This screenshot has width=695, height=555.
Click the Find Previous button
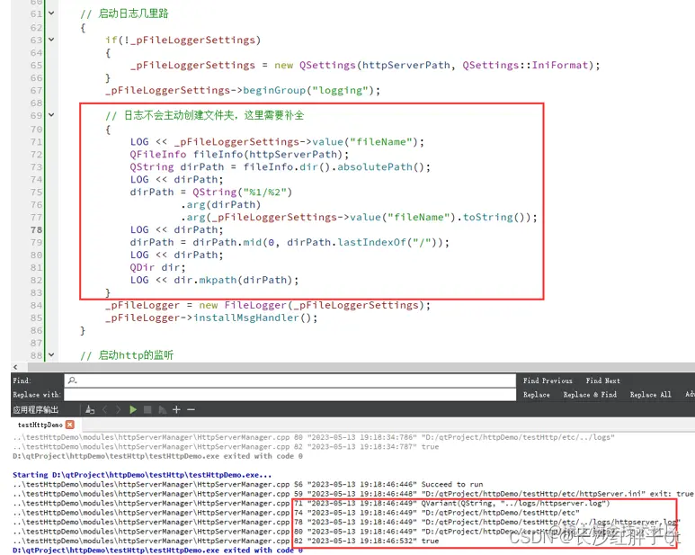(548, 380)
